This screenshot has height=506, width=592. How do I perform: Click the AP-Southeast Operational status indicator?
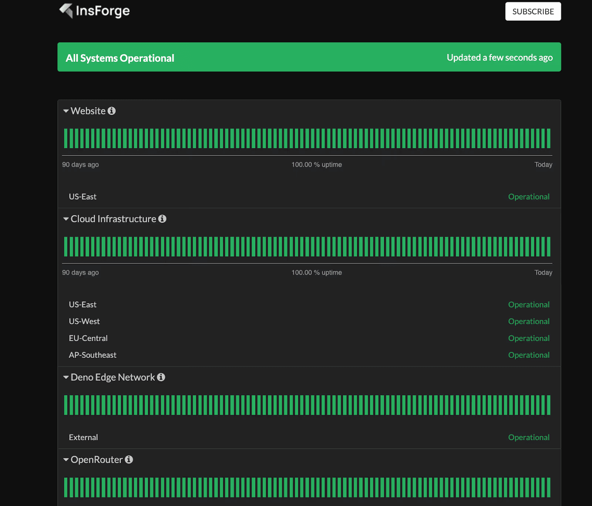[529, 355]
